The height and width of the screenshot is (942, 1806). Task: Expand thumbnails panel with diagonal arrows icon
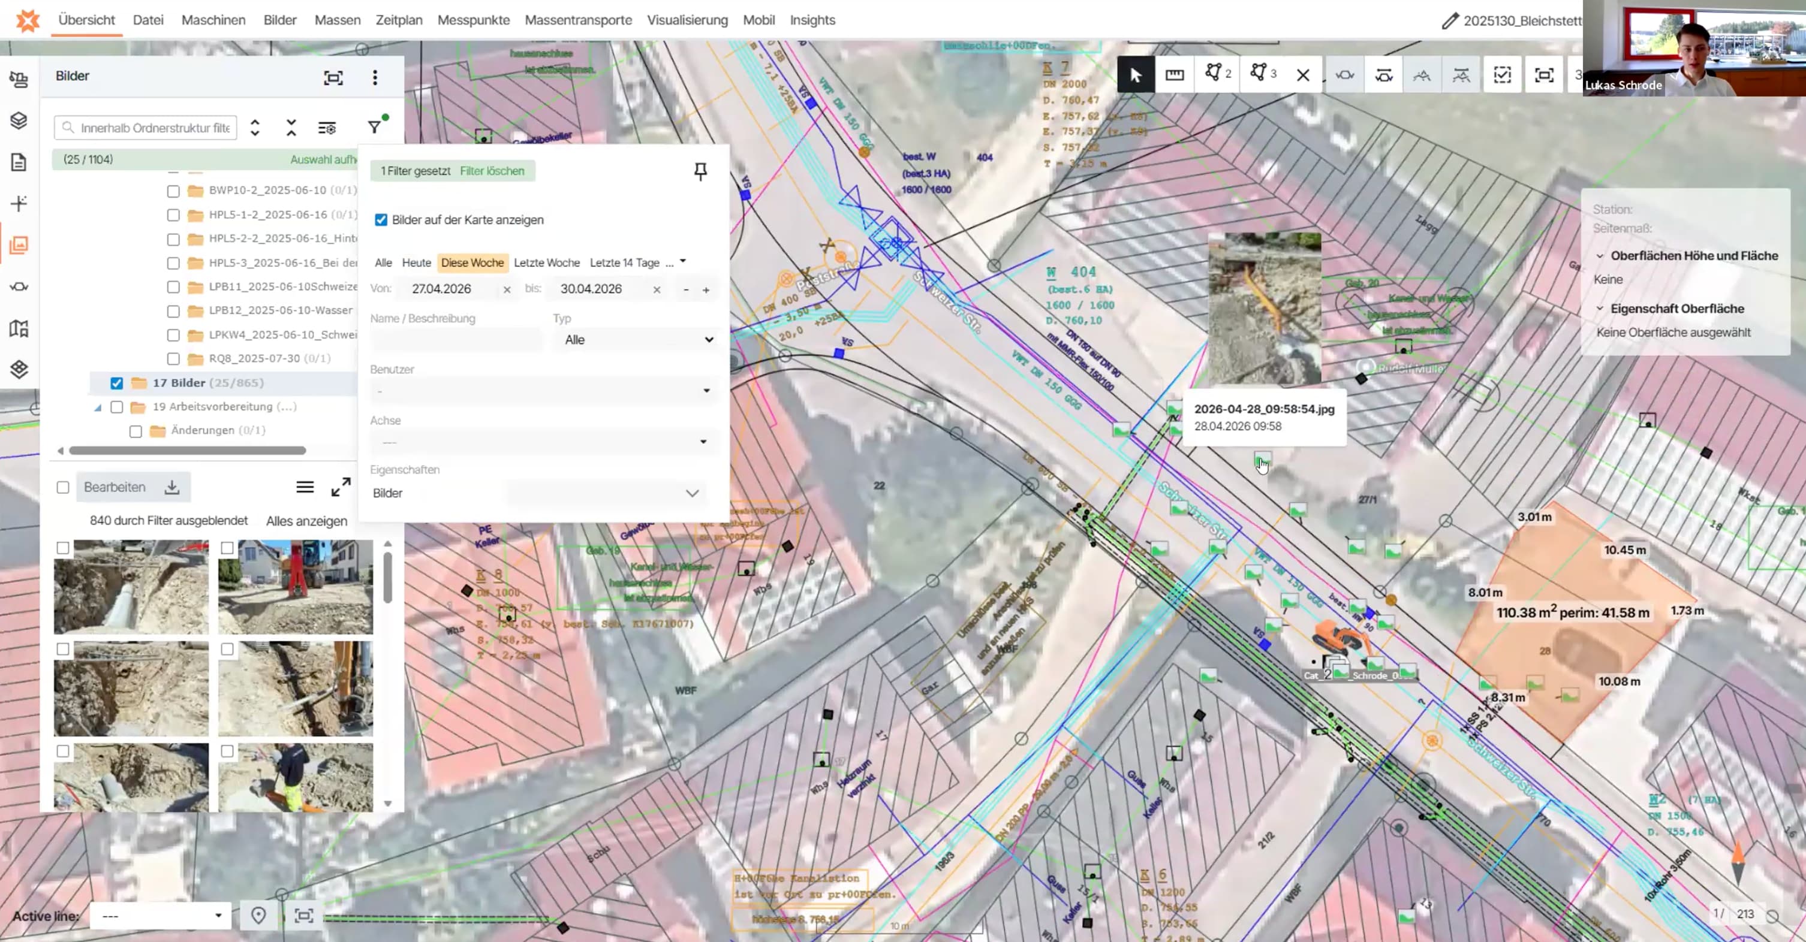point(341,487)
